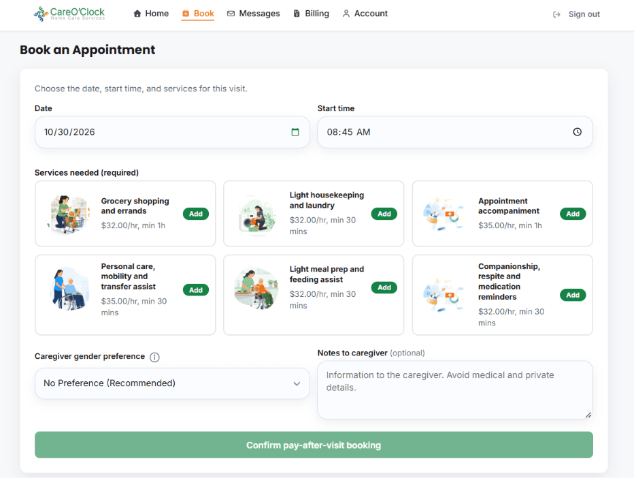Click the Appointment accompaniment $35.00/hr price text

click(x=510, y=225)
